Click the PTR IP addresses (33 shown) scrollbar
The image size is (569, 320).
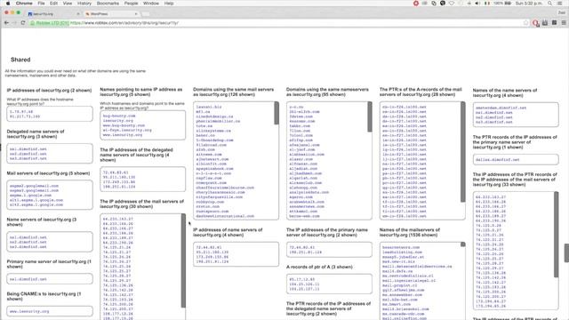click(557, 235)
